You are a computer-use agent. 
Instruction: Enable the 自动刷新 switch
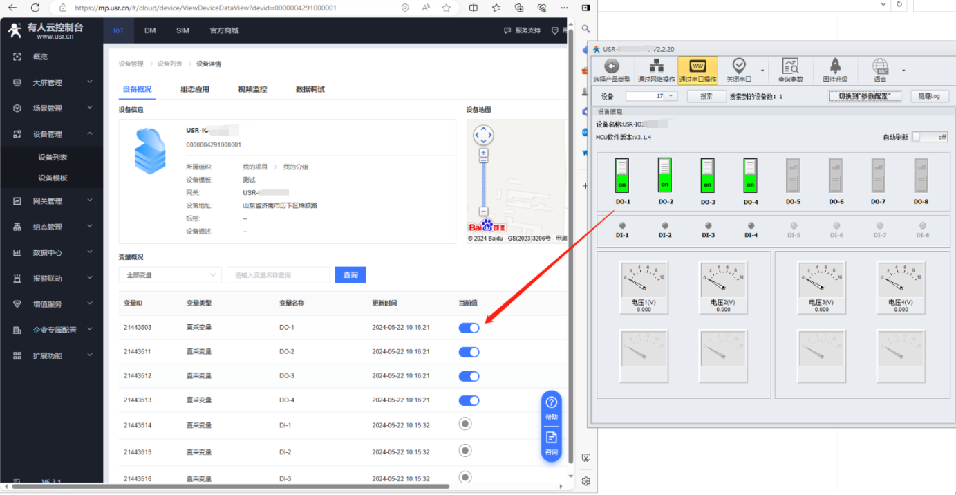click(929, 137)
